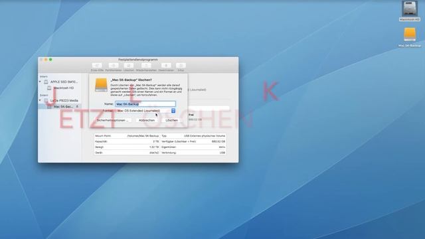Click the orange drive icon in the dialog
Viewport: 425px width, 239px height.
pyautogui.click(x=101, y=84)
